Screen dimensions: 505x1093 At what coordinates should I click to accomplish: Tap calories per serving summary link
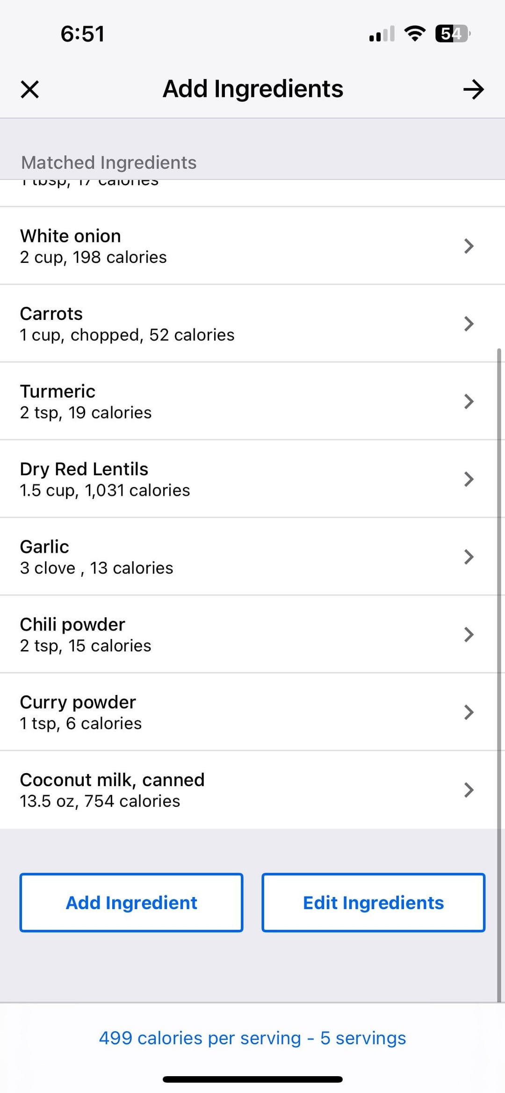tap(252, 1038)
